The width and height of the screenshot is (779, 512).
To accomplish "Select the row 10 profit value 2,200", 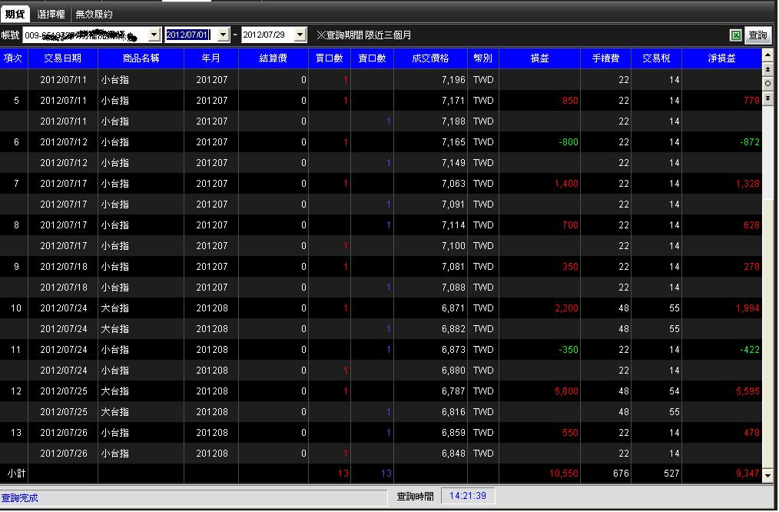I will pyautogui.click(x=566, y=308).
